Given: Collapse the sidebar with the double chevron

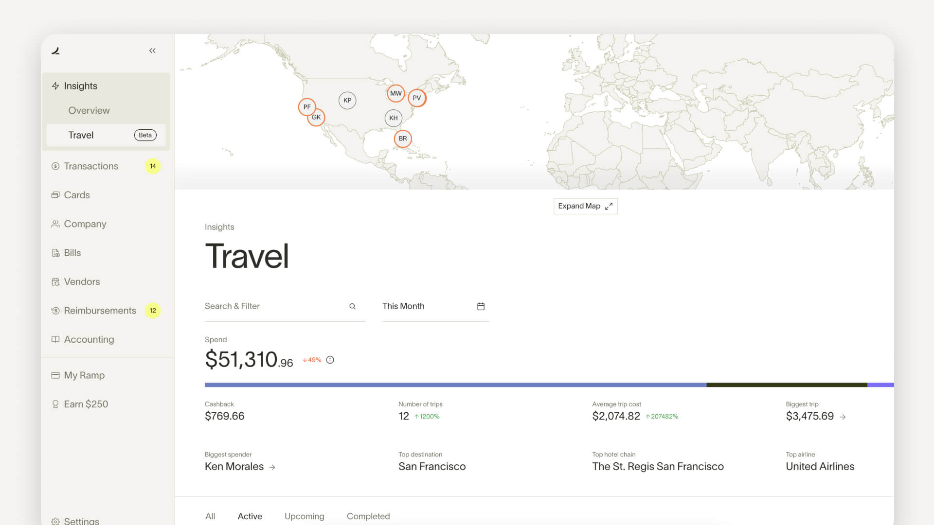Looking at the screenshot, I should (152, 51).
